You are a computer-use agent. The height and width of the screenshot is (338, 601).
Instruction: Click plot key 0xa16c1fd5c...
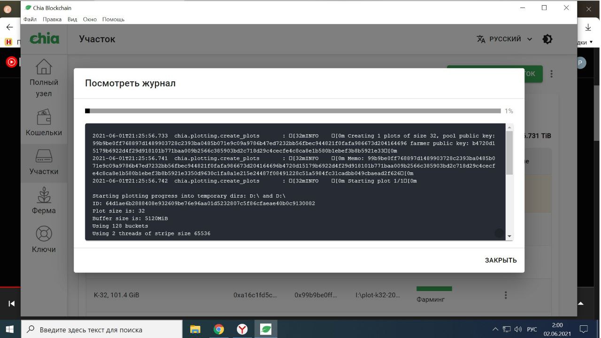pyautogui.click(x=255, y=295)
